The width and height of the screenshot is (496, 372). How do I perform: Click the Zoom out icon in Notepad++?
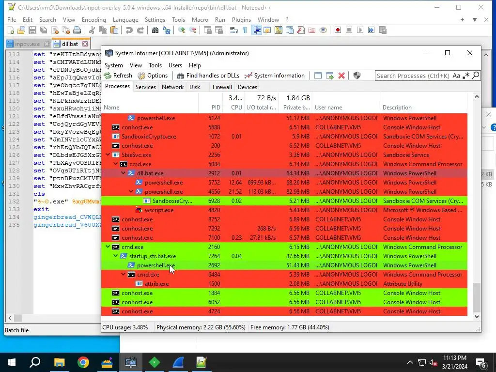(x=193, y=30)
